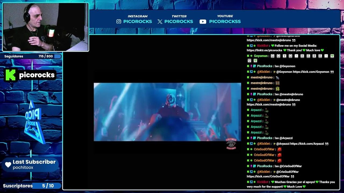
Task: Click the '5 / 10' subscriber count
Action: click(48, 186)
